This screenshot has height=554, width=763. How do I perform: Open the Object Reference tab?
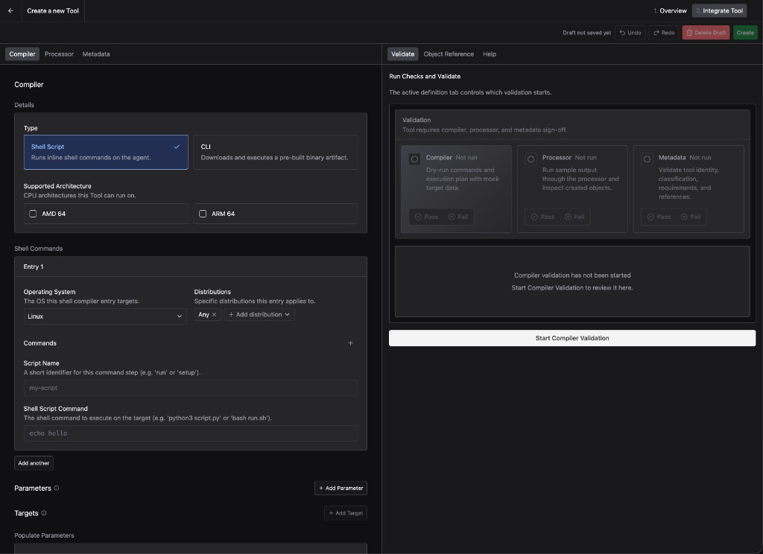449,54
